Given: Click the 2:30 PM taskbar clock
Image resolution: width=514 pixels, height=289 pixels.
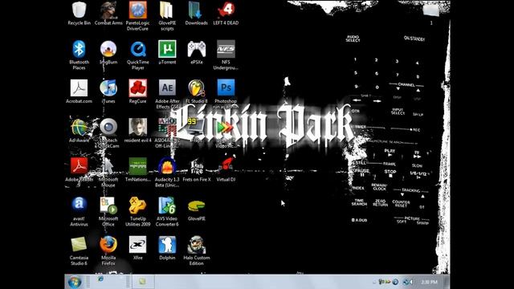Looking at the screenshot, I should 429,282.
